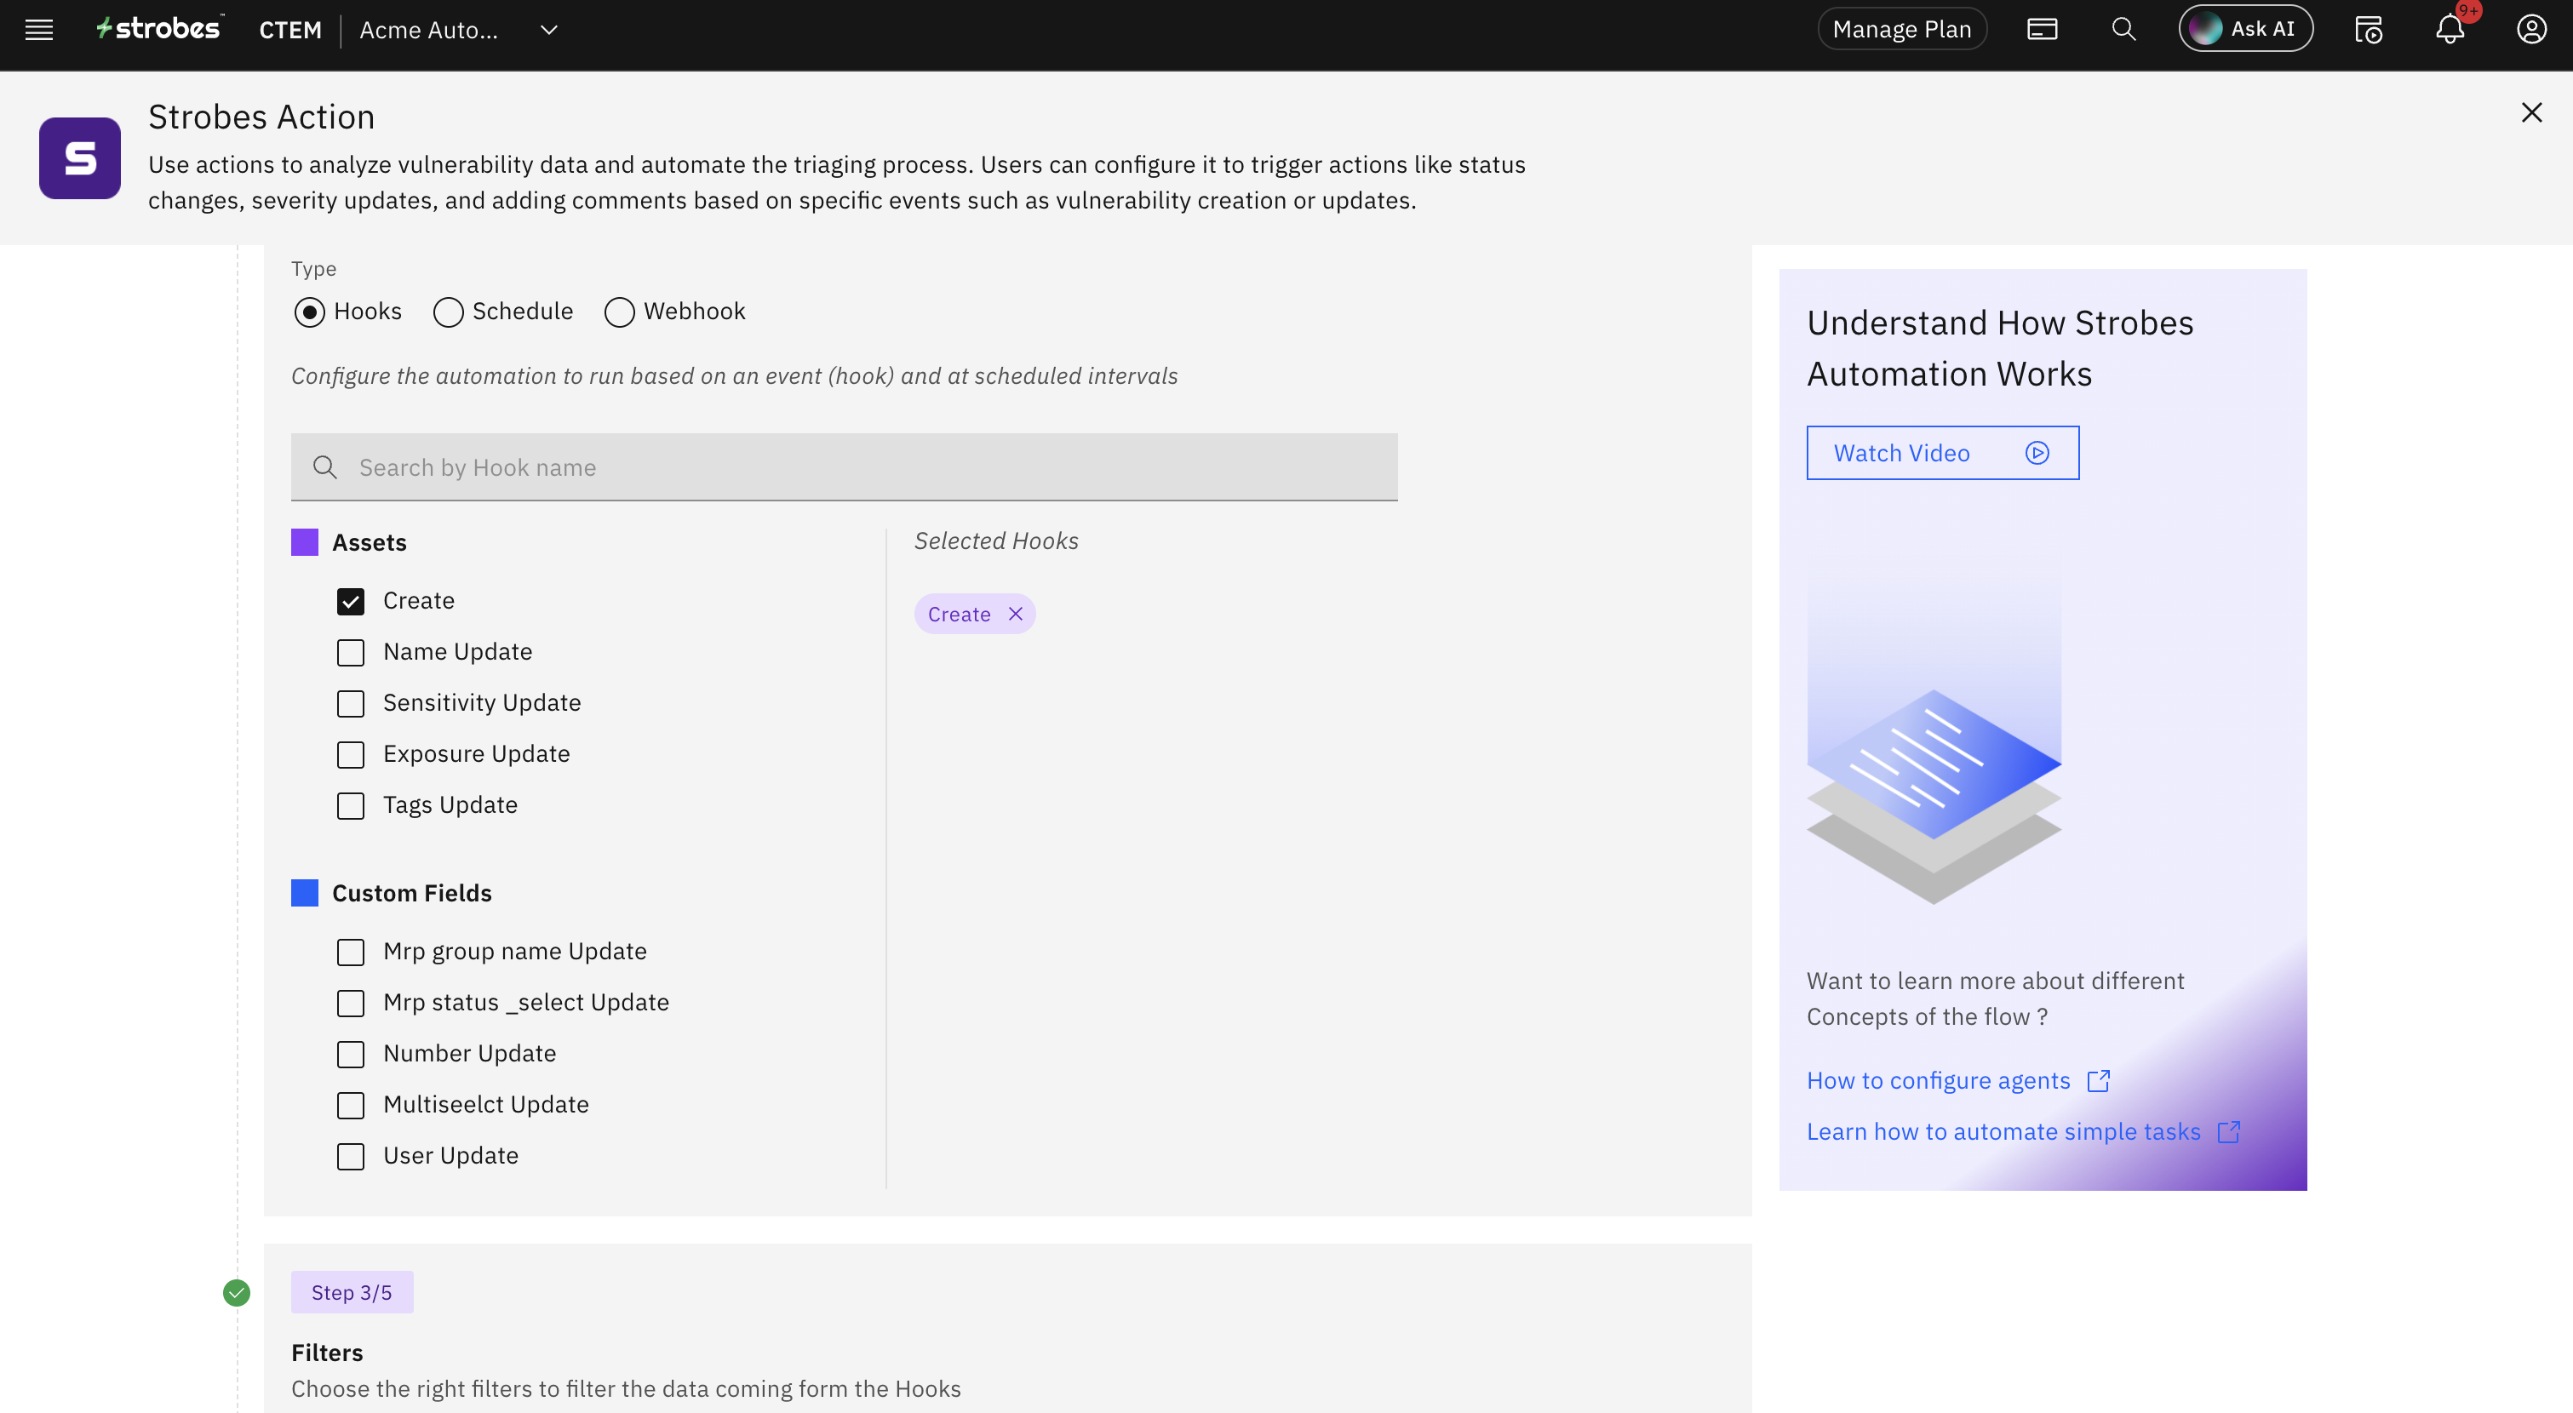Focus the Search by Hook name field
2573x1413 pixels.
pyautogui.click(x=859, y=467)
